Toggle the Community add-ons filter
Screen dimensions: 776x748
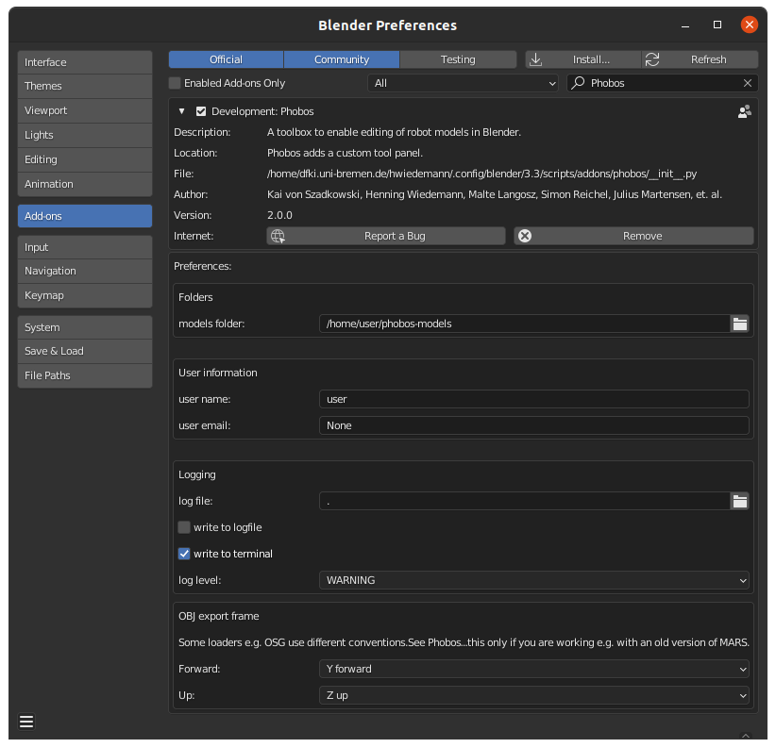tap(342, 59)
